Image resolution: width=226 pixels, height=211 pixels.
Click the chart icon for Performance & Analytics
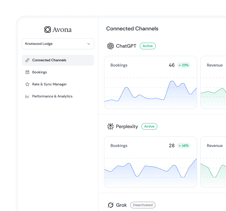[x=27, y=96]
